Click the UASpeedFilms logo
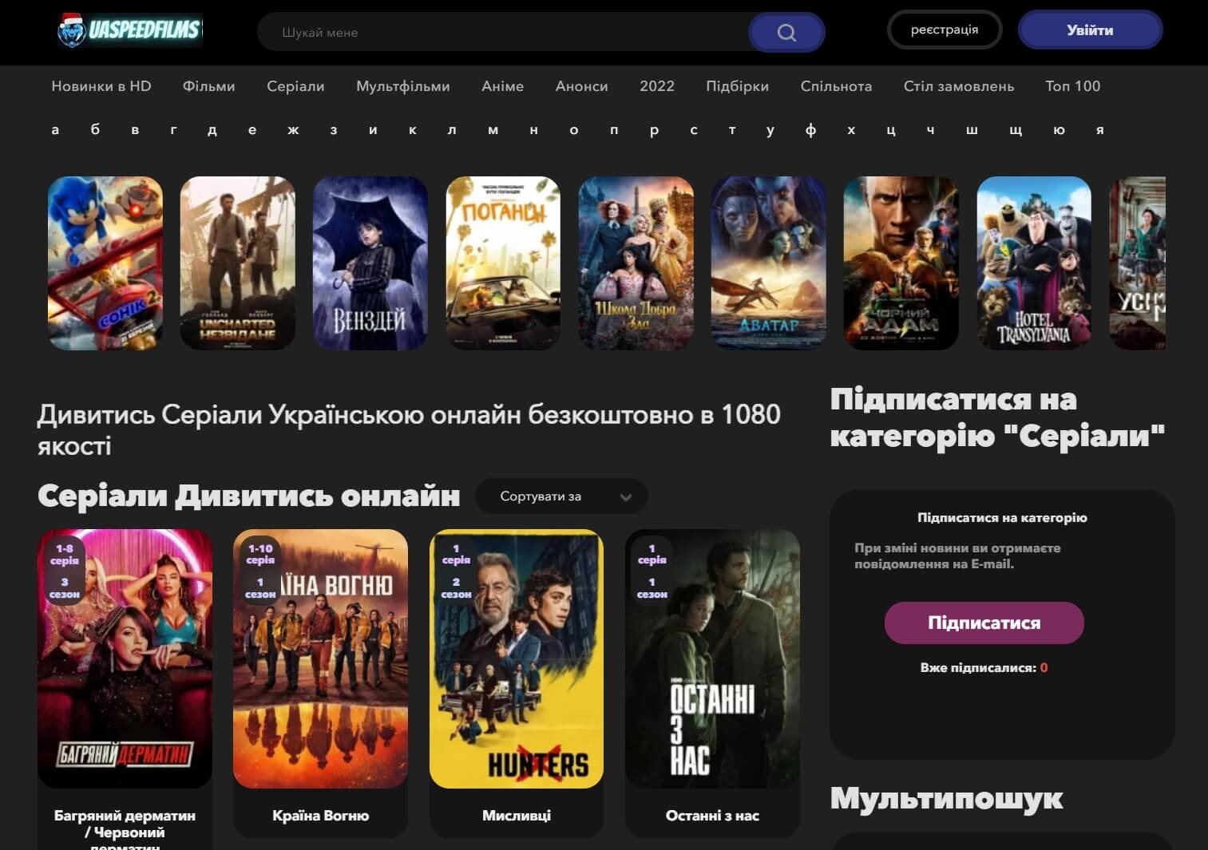This screenshot has height=850, width=1208. [x=130, y=30]
